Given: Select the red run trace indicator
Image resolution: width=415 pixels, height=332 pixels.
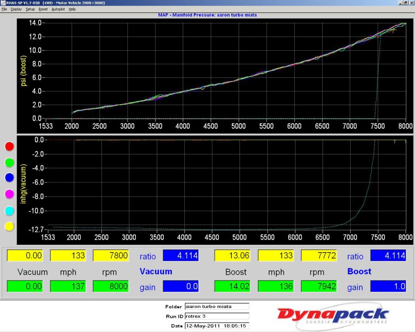Looking at the screenshot, I should [9, 146].
